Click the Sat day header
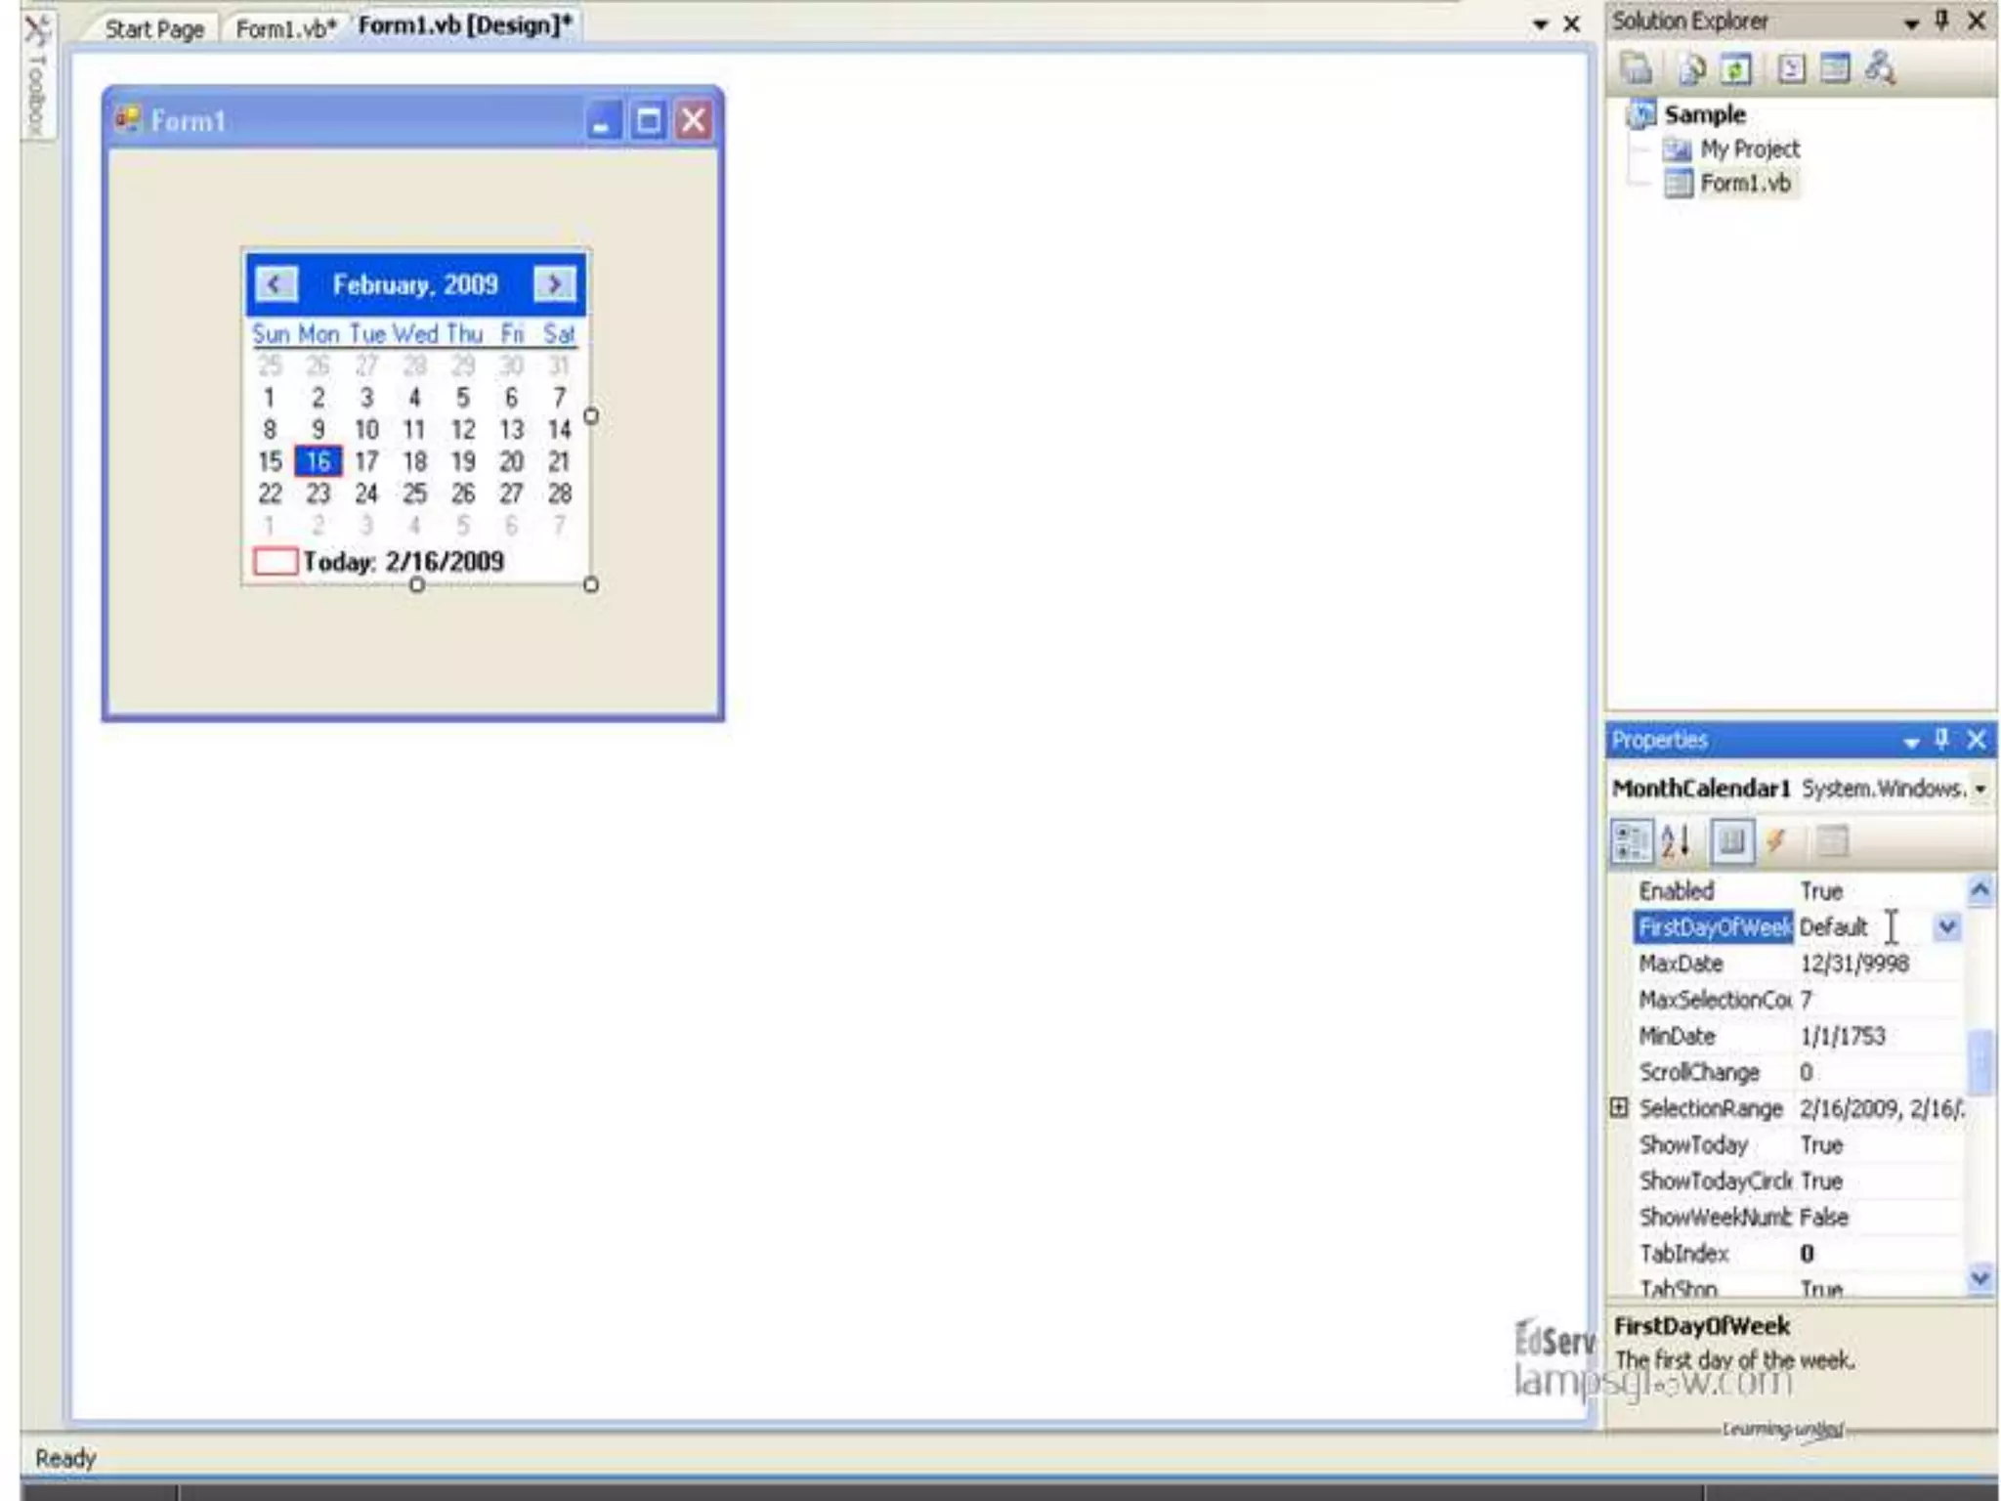The width and height of the screenshot is (2001, 1501). click(559, 334)
